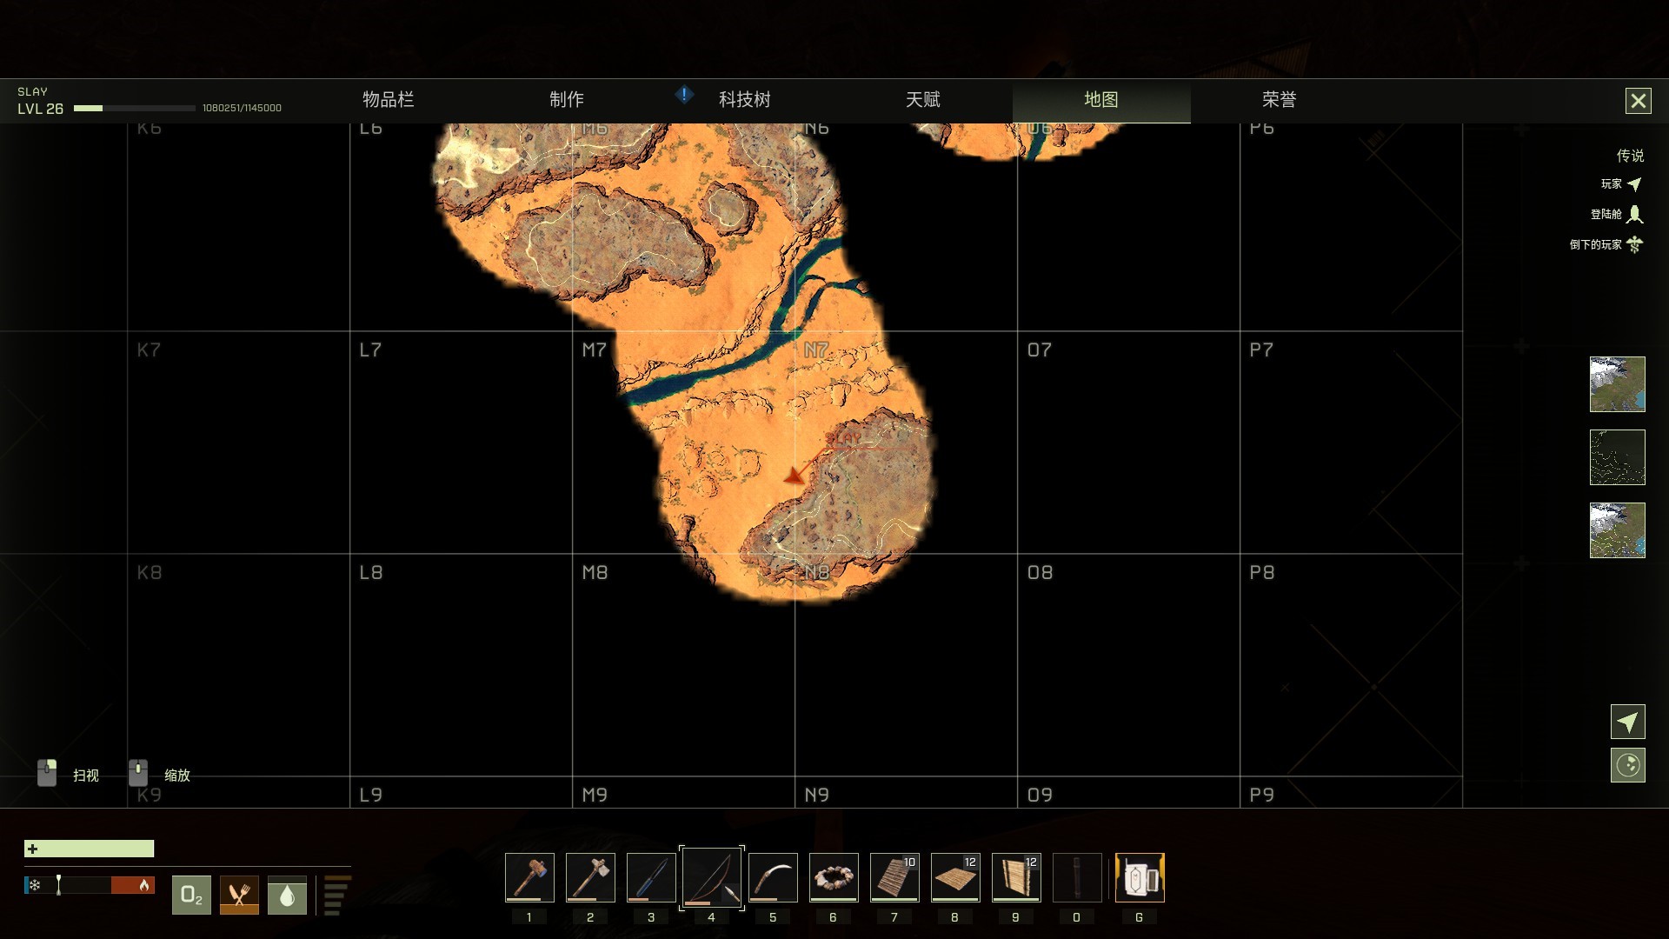This screenshot has width=1669, height=939.
Task: Click the O2 oxygen status icon
Action: point(191,895)
